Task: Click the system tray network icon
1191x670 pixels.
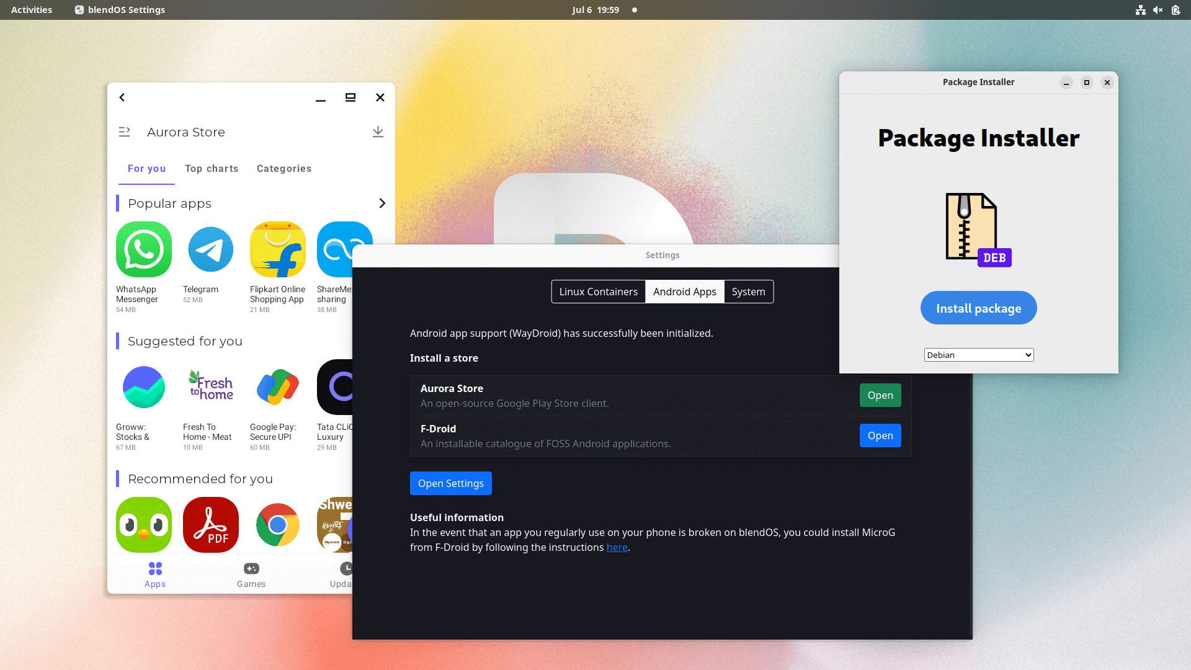Action: (x=1140, y=9)
